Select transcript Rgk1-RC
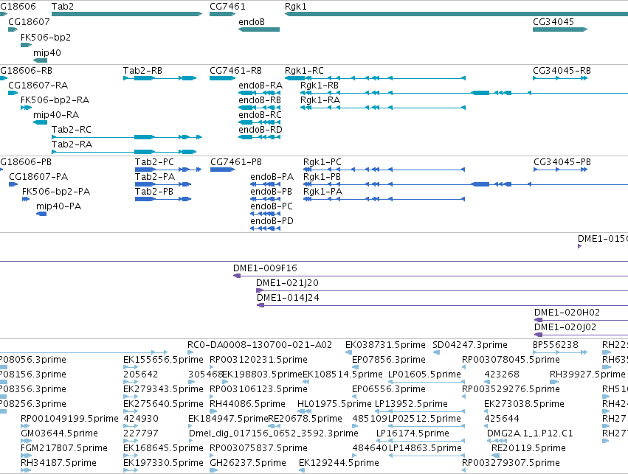Viewport: 628px width, 474px height. pyautogui.click(x=304, y=71)
